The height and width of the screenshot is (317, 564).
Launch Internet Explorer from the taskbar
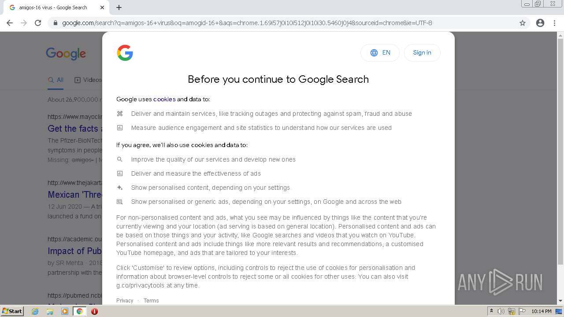pos(35,311)
